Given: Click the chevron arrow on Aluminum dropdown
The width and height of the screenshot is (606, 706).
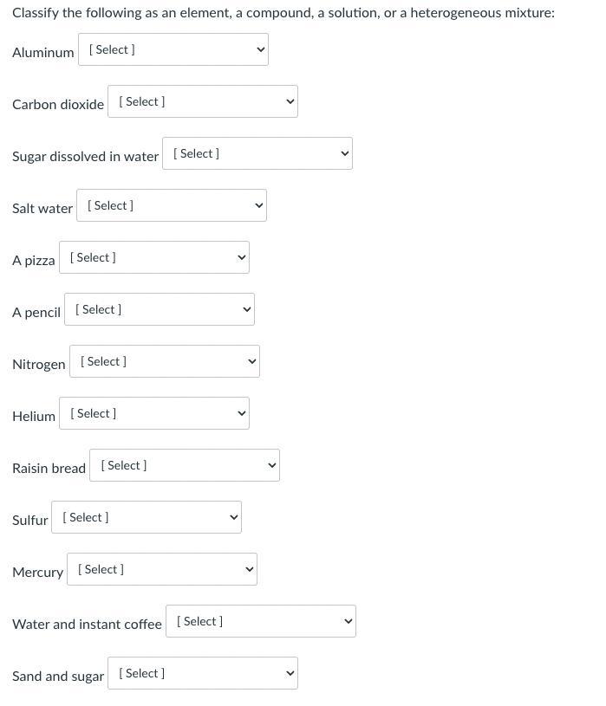Looking at the screenshot, I should [261, 50].
